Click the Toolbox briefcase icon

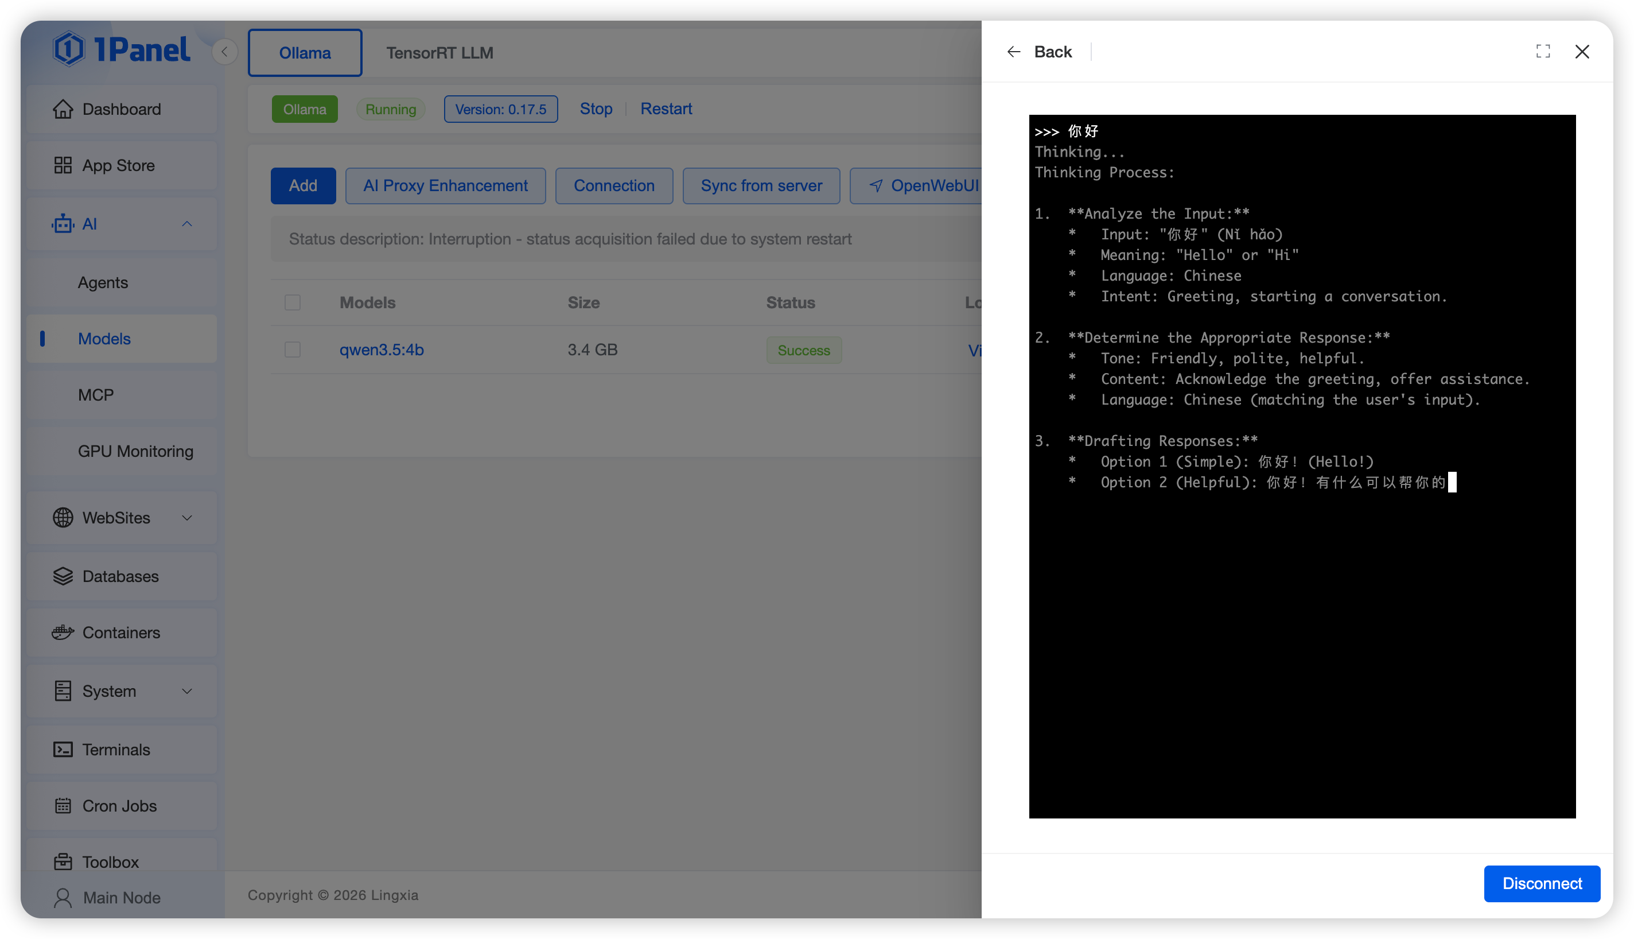coord(63,862)
